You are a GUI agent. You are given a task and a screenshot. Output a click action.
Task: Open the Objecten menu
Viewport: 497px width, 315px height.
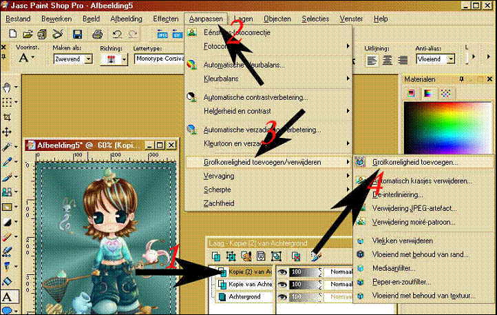(277, 19)
